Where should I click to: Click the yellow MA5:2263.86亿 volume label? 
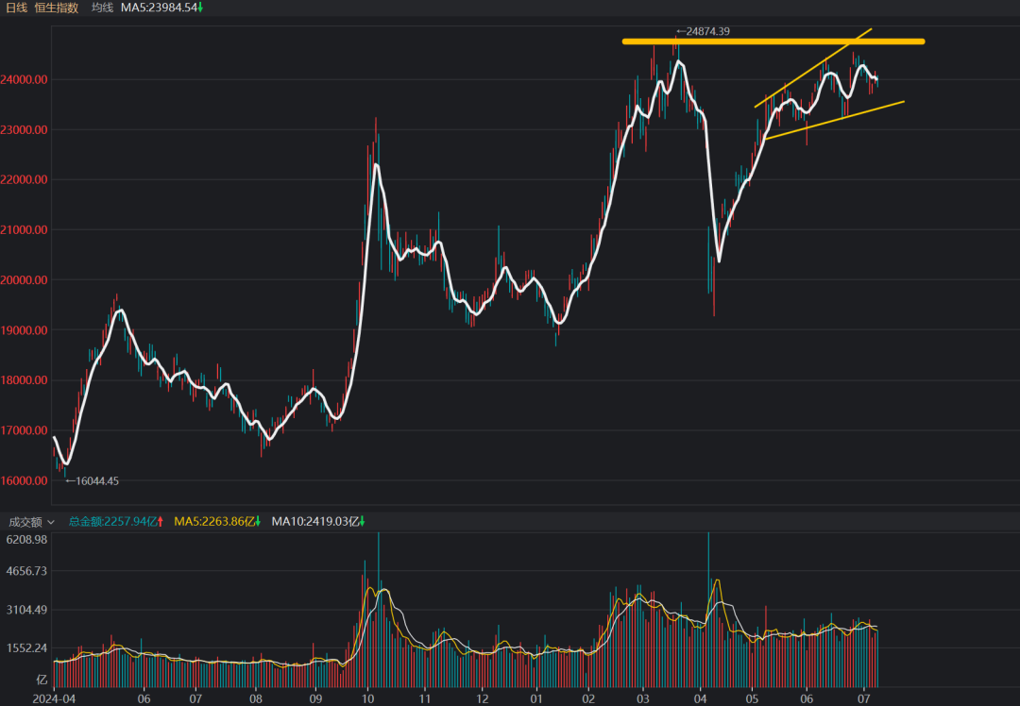tap(213, 521)
